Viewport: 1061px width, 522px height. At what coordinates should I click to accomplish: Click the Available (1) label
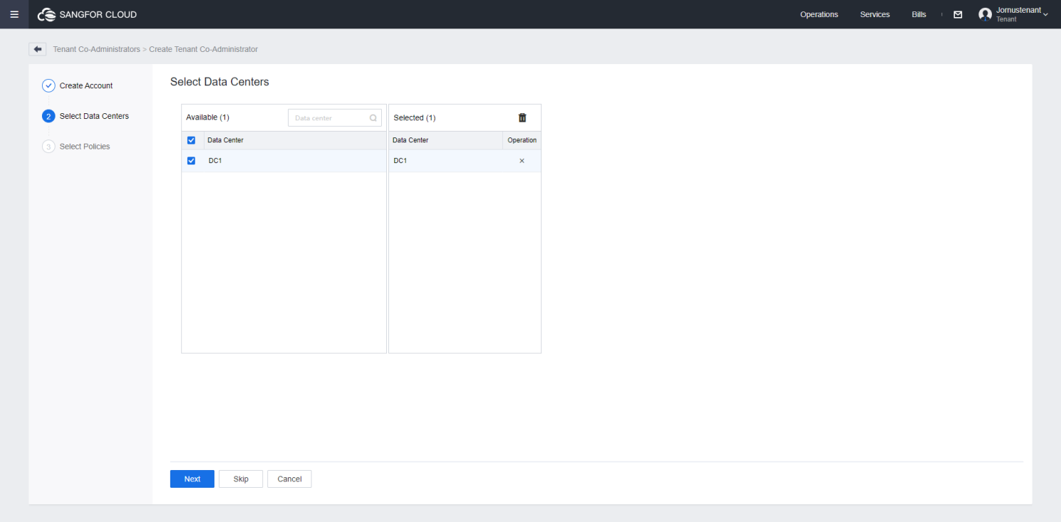point(207,118)
